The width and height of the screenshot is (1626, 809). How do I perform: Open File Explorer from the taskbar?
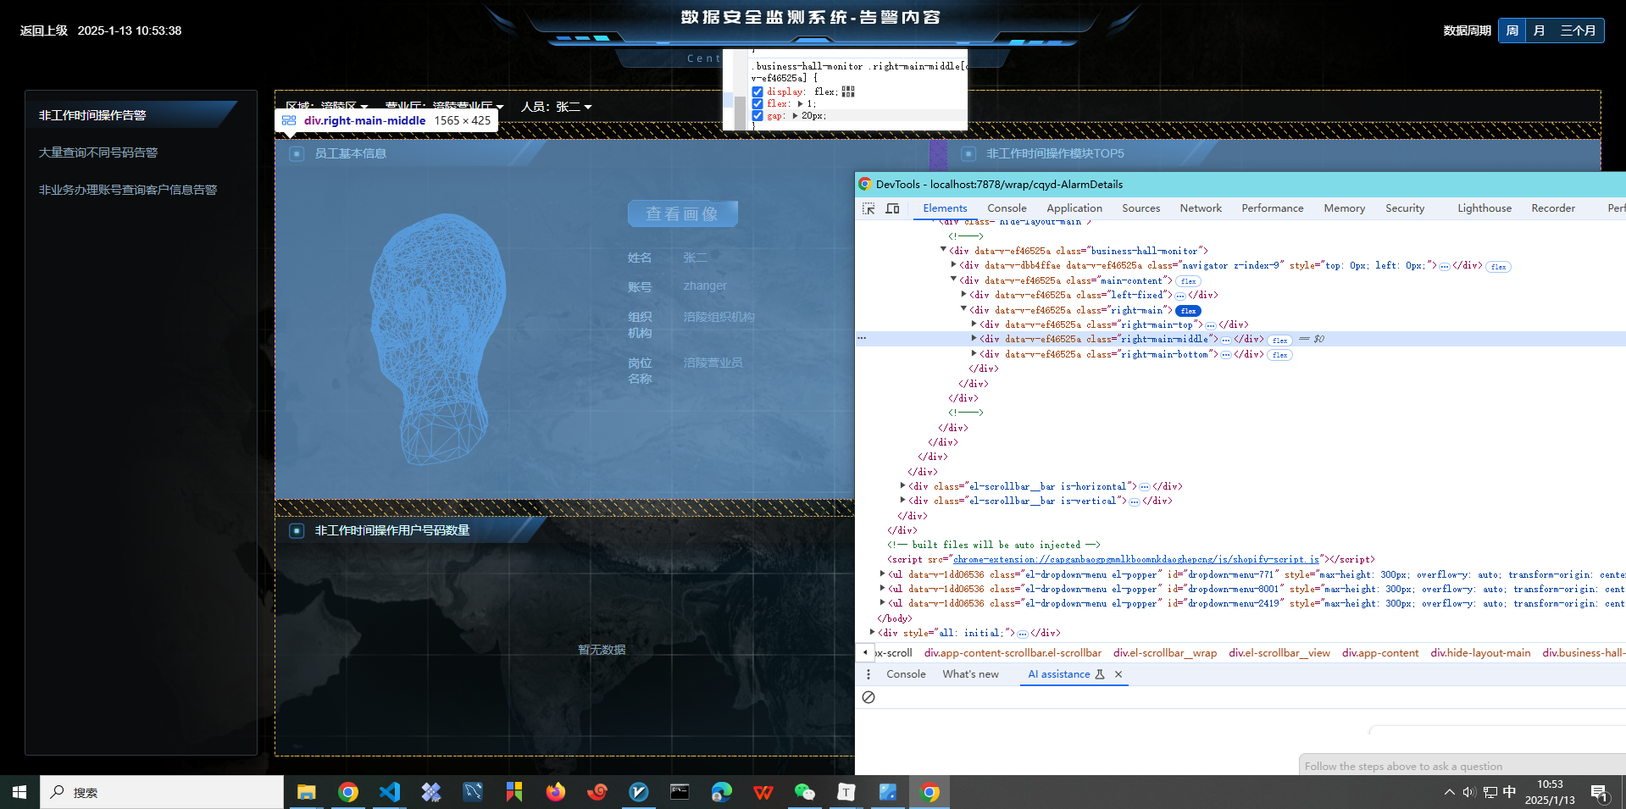(306, 792)
